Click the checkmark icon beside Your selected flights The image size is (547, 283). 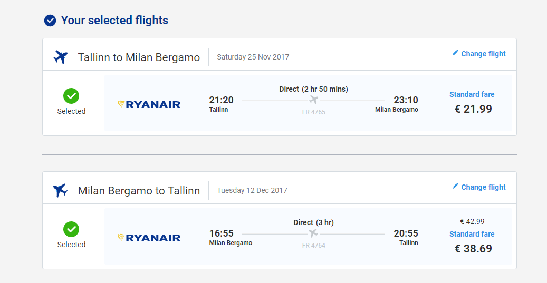[x=50, y=21]
